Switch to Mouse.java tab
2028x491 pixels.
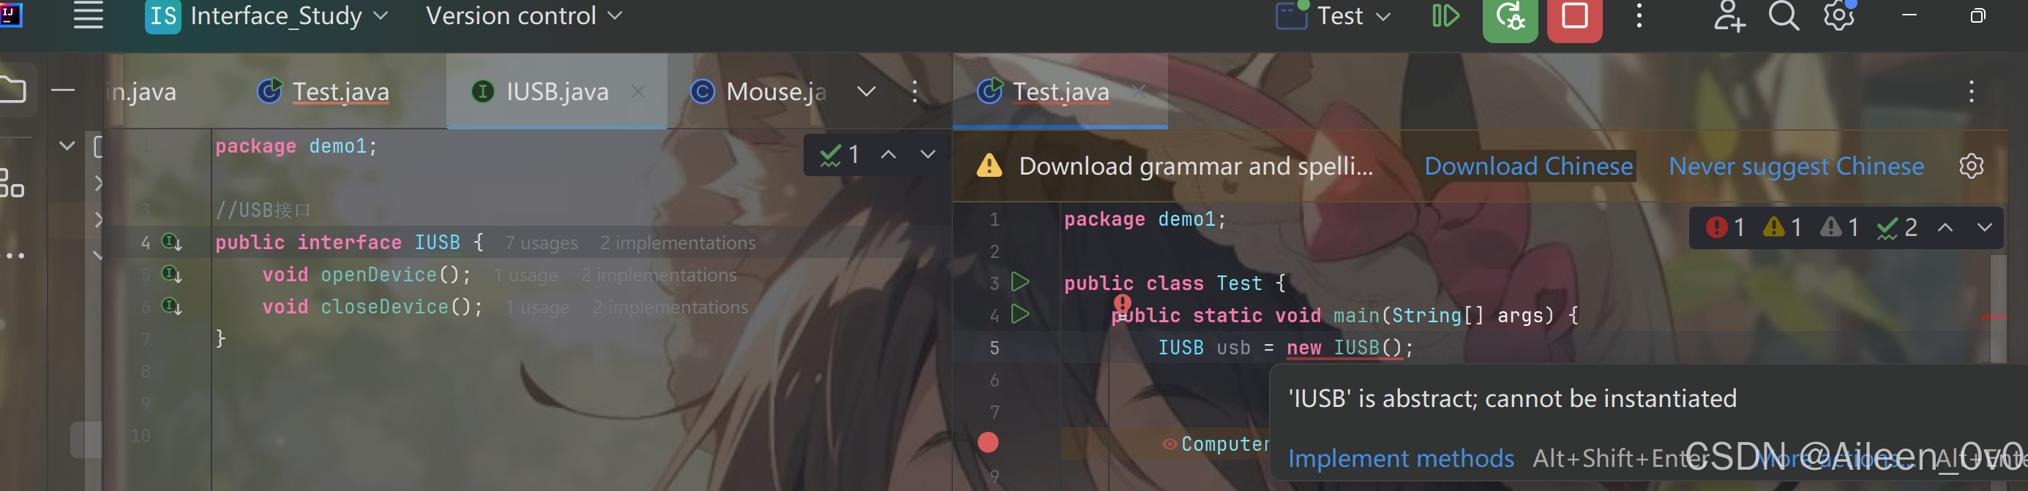click(759, 92)
